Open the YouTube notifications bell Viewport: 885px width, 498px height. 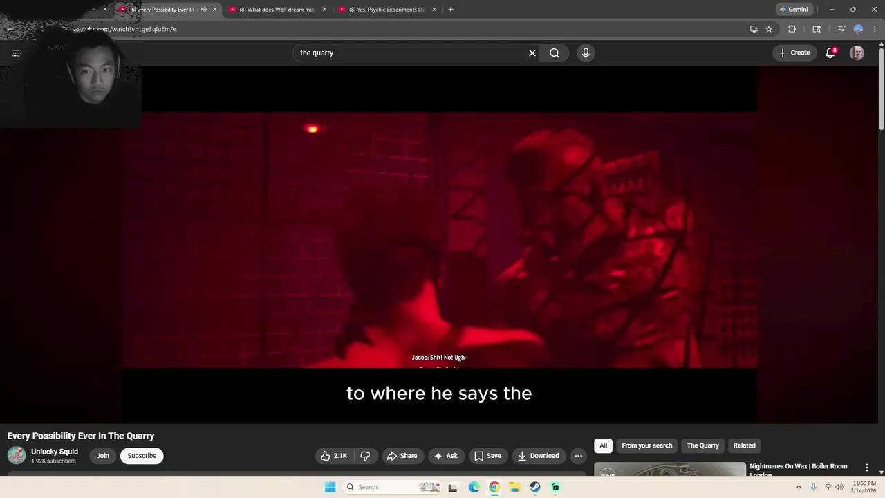830,53
